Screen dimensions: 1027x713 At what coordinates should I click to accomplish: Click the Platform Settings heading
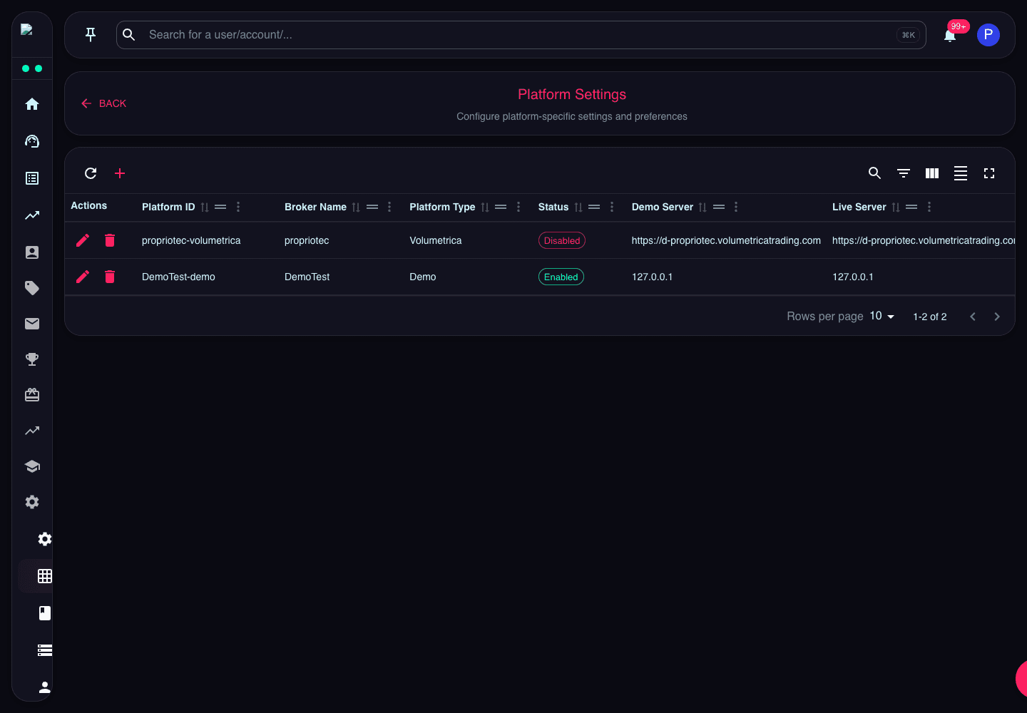coord(572,94)
